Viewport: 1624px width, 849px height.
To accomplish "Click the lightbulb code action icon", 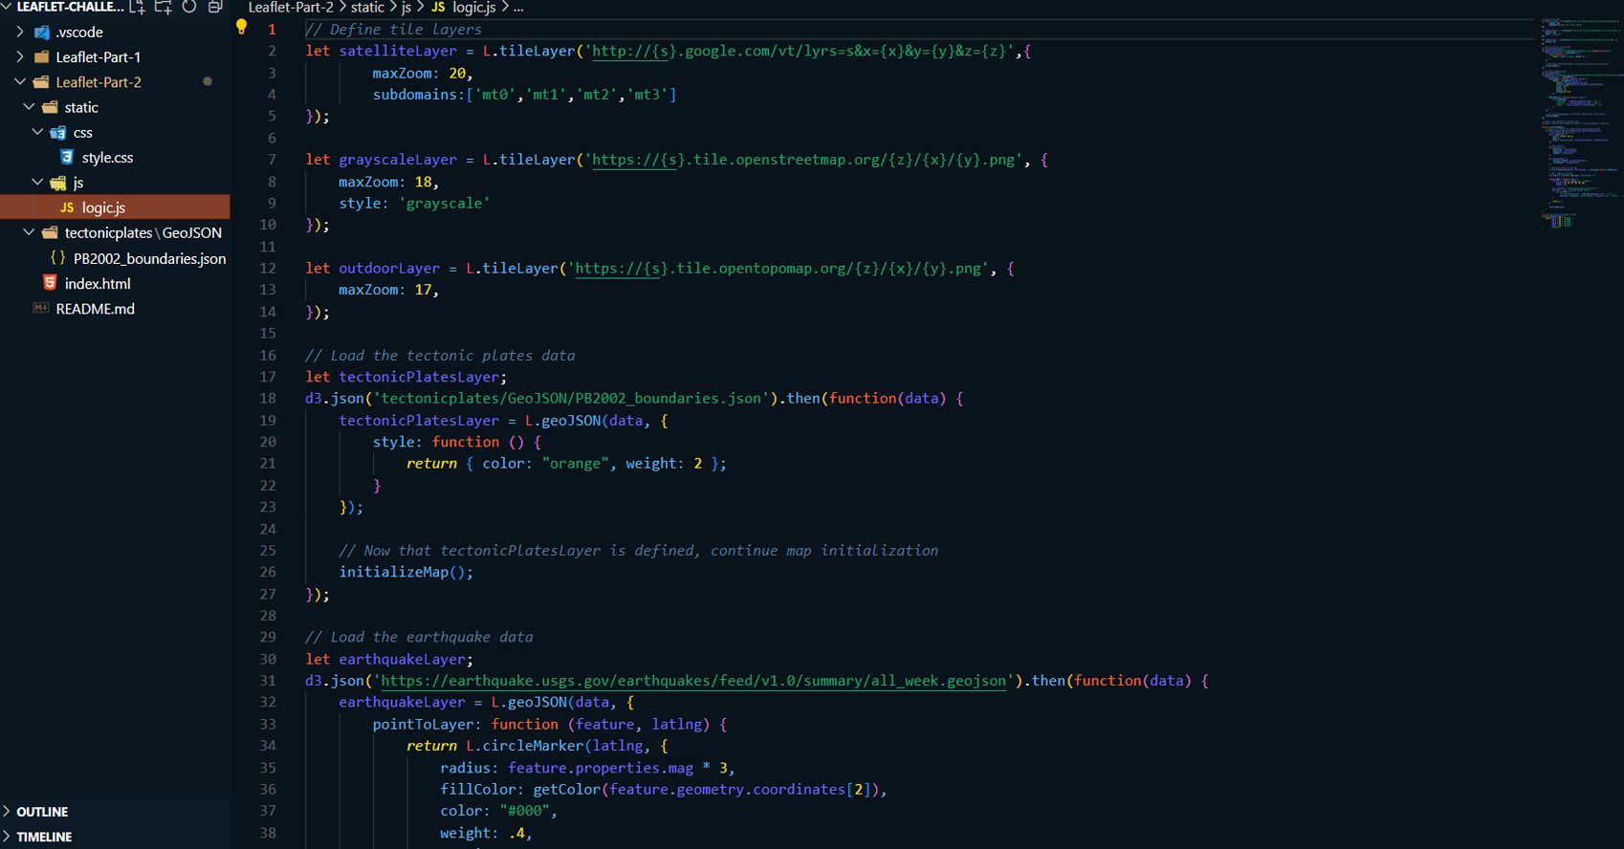I will pyautogui.click(x=241, y=28).
